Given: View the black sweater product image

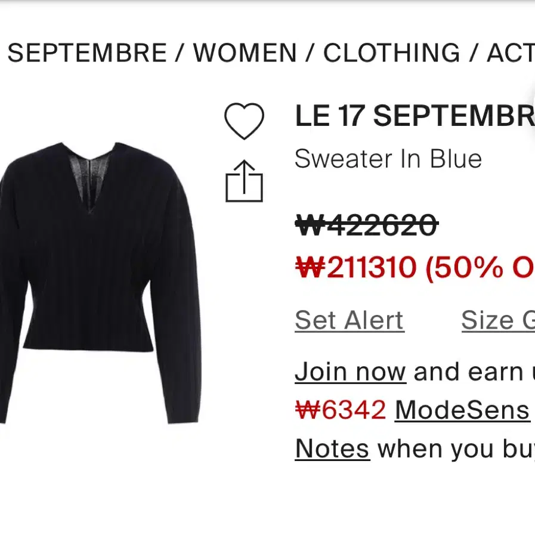Looking at the screenshot, I should coord(100,283).
